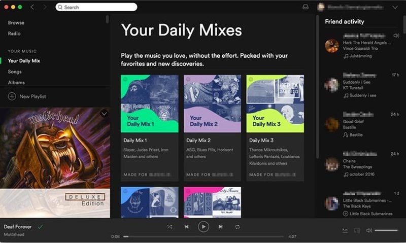Expand the user account dropdown arrow

tap(395, 7)
